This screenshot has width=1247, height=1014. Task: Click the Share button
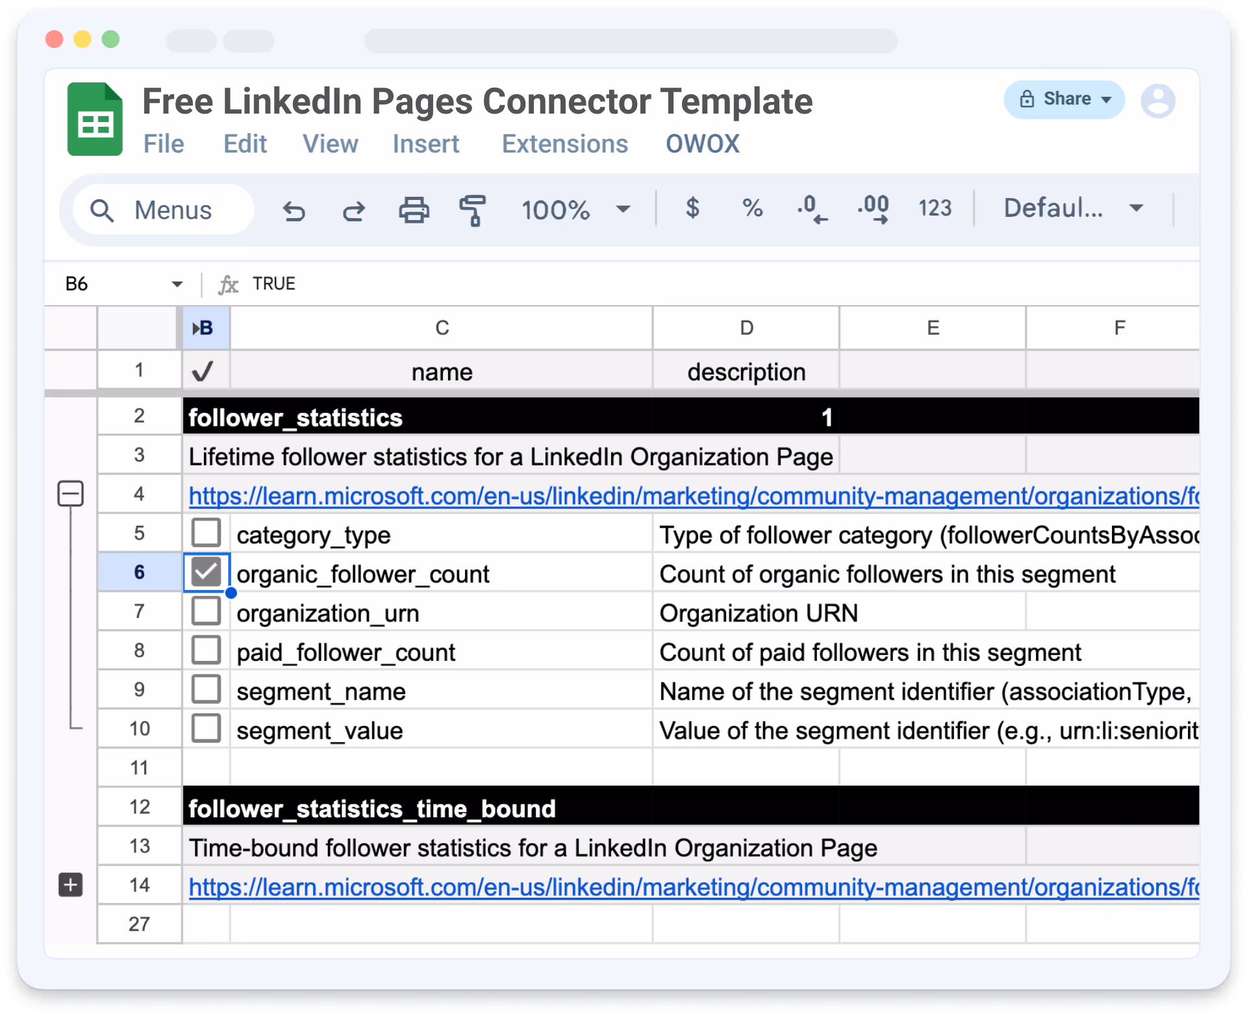pos(1064,99)
